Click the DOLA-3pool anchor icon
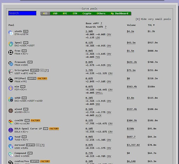This screenshot has width=179, height=164. 11,130
